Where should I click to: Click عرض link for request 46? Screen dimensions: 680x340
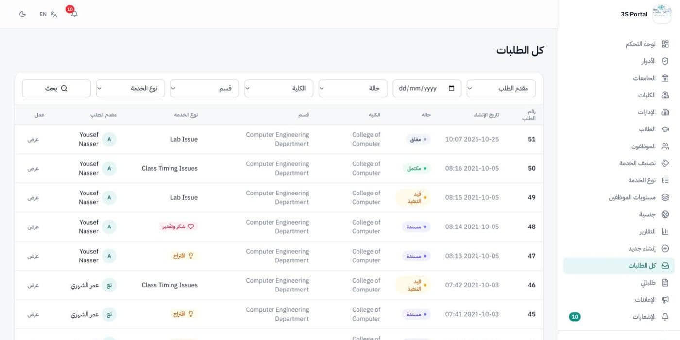click(x=33, y=285)
